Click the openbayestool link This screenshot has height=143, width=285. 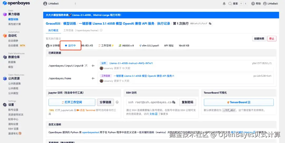click(91, 132)
